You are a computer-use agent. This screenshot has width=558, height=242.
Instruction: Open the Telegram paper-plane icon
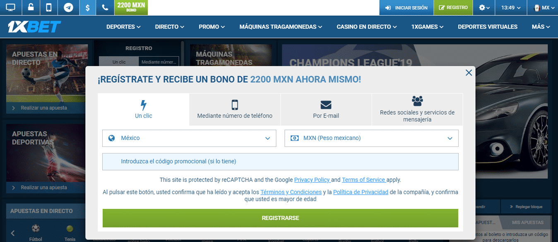[x=68, y=7]
